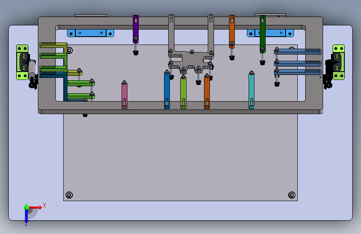Screen dimensions: 361x234
Task: Click the black rubber foot below the frame's bottom rail
Action: [x=85, y=115]
